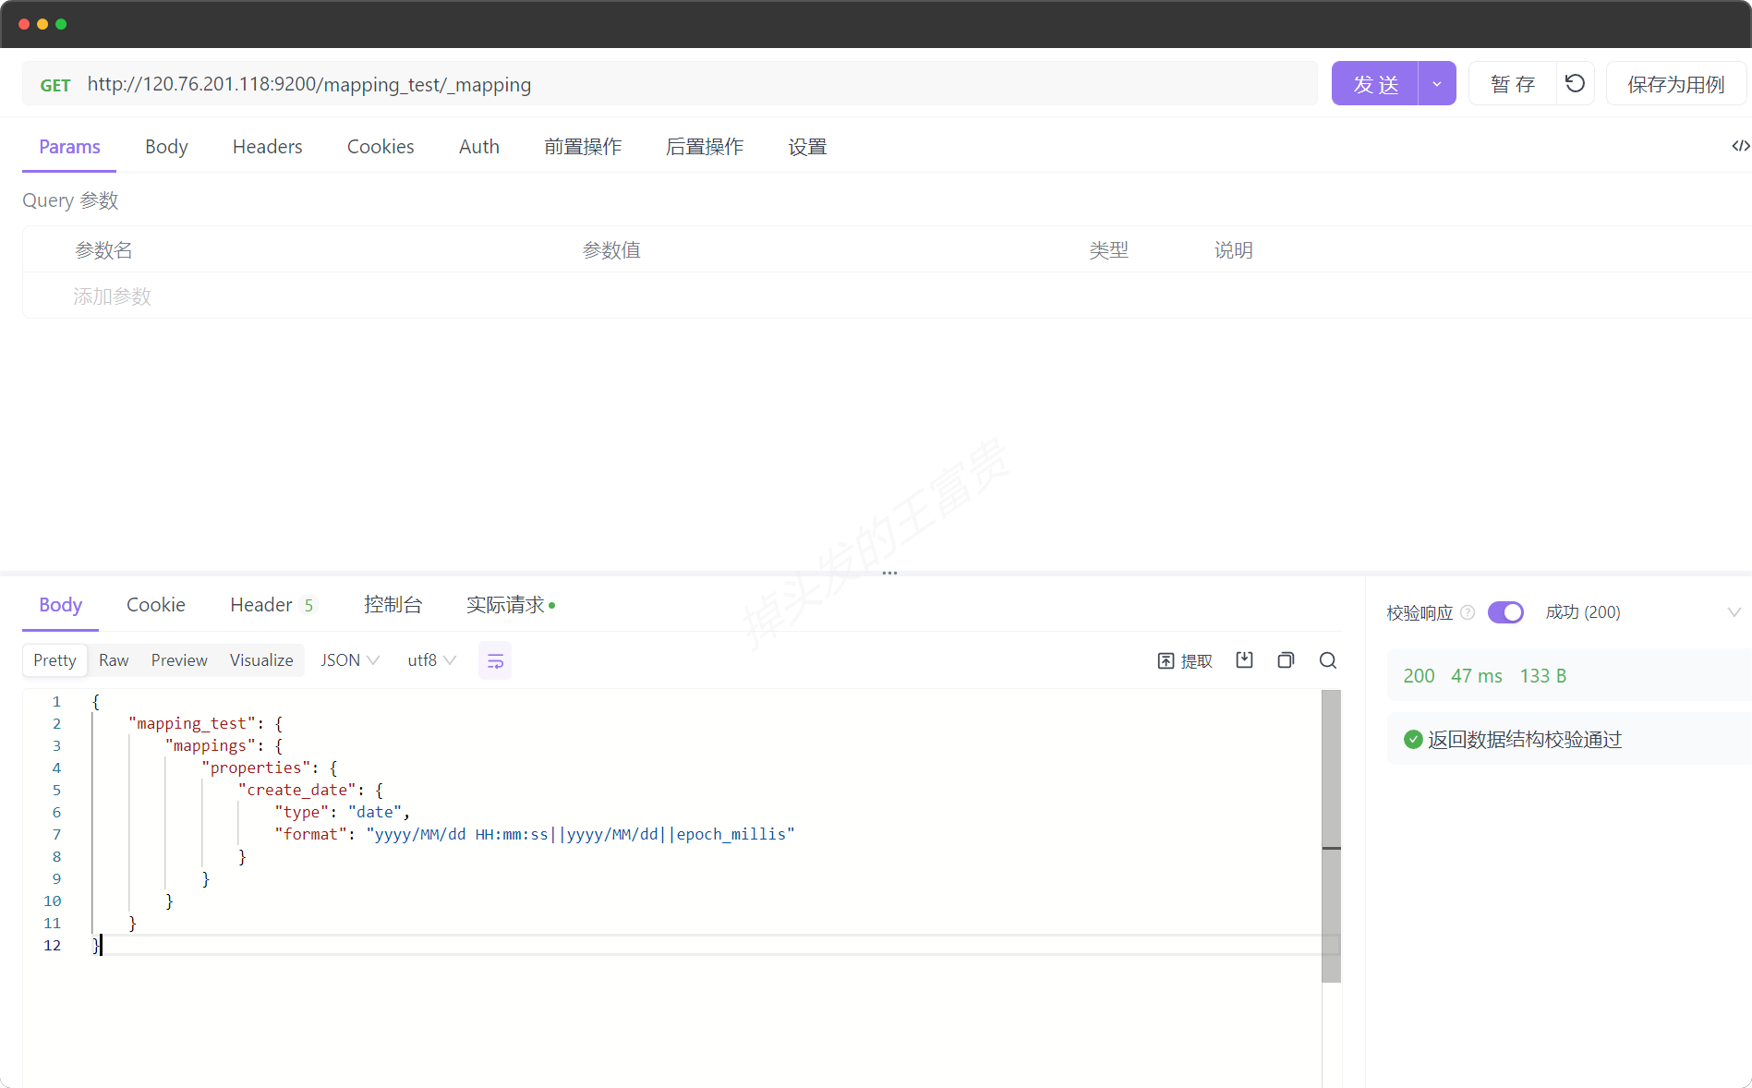Open search in response body

[x=1328, y=660]
